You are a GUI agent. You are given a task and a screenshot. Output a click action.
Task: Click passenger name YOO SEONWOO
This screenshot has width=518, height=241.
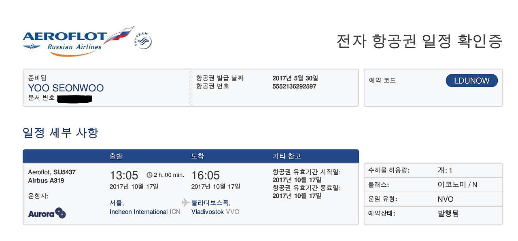[66, 88]
